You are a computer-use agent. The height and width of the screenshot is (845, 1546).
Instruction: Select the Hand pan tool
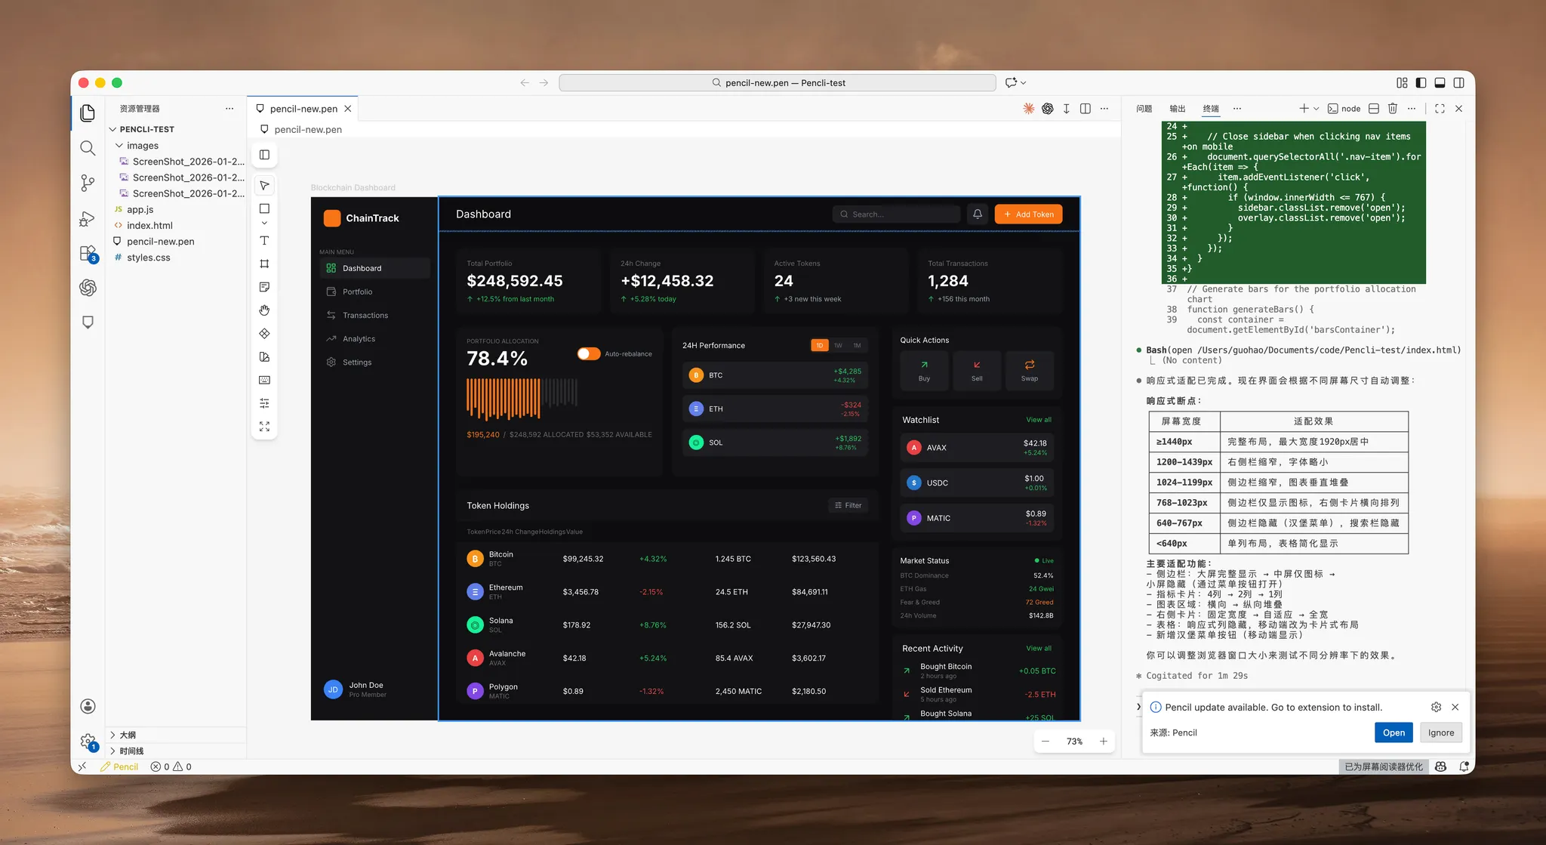[264, 310]
